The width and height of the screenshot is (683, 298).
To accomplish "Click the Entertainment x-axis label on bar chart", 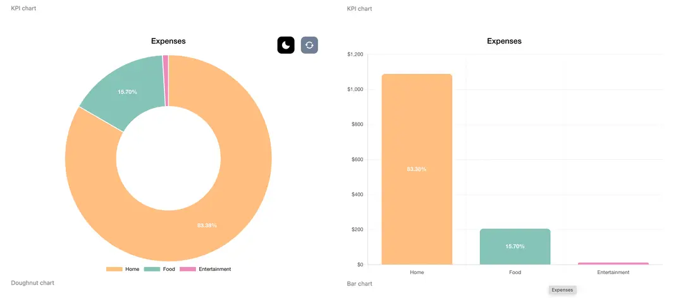I will (613, 273).
